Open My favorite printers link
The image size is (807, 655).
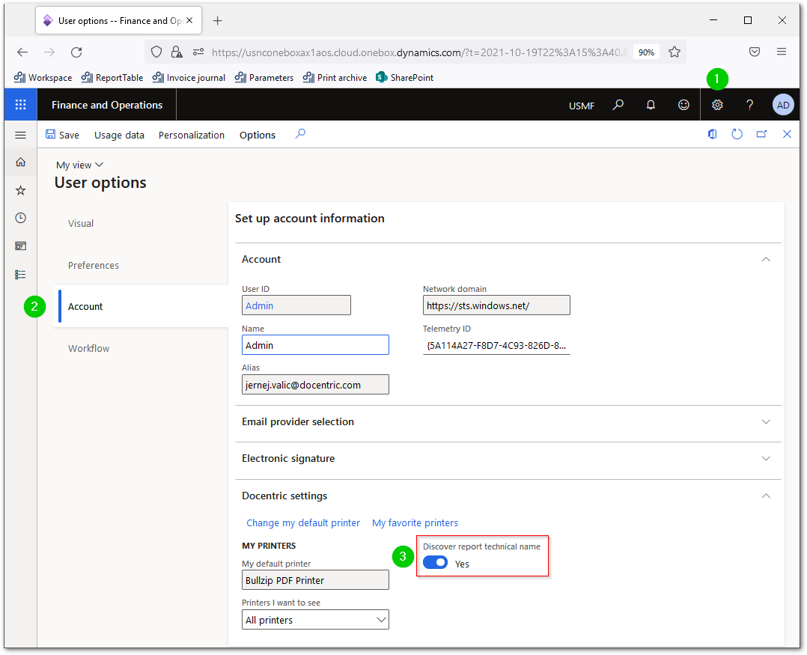415,523
